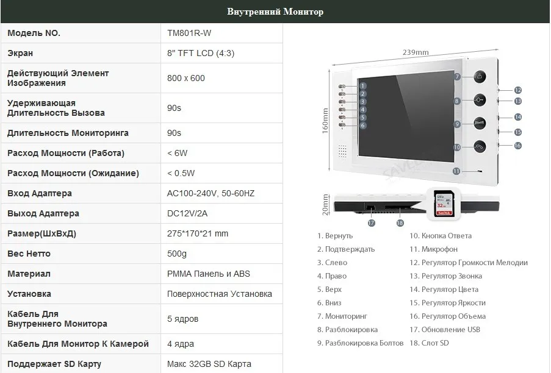Click "Расход Мощности (Ожидание)" label
Image resolution: width=551 pixels, height=373 pixels.
point(73,173)
